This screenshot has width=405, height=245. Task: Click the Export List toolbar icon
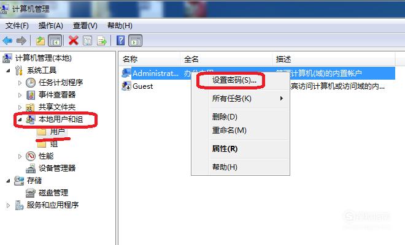click(x=102, y=40)
